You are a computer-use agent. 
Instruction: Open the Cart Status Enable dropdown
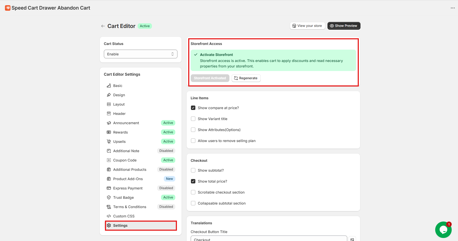[x=140, y=54]
